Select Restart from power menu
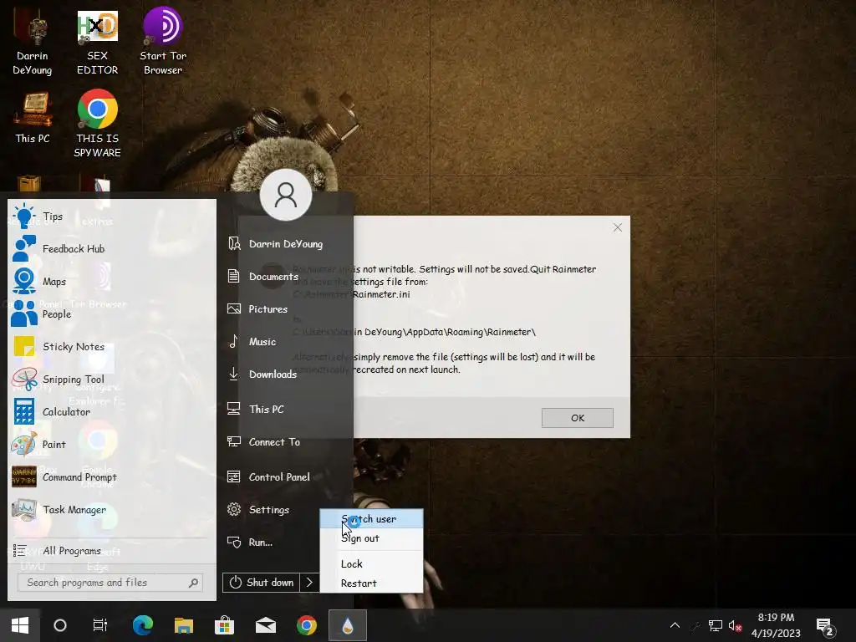This screenshot has height=642, width=856. tap(371, 583)
